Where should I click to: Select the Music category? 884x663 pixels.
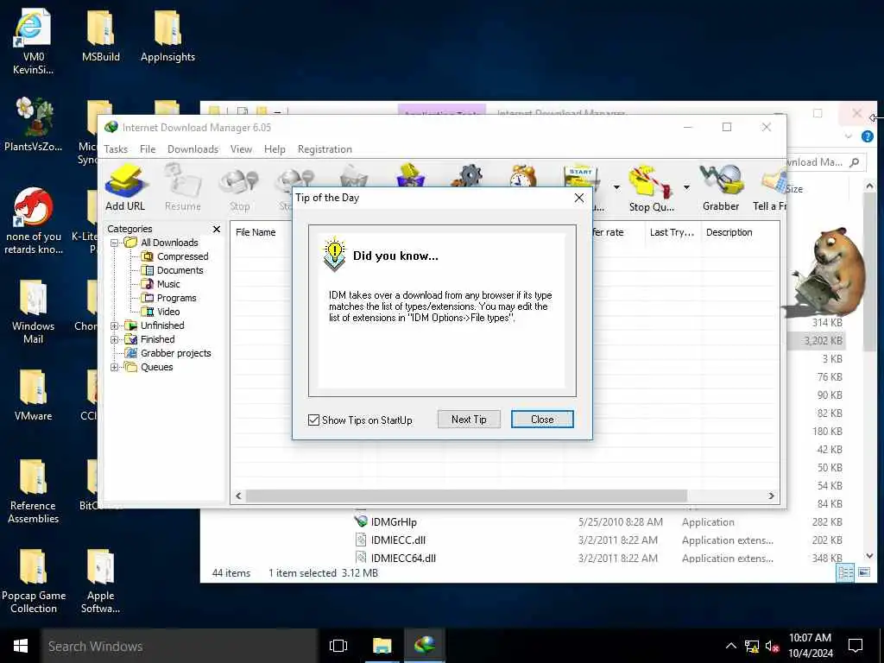(x=168, y=284)
